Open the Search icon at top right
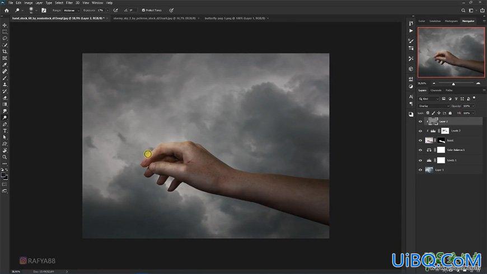 click(463, 10)
